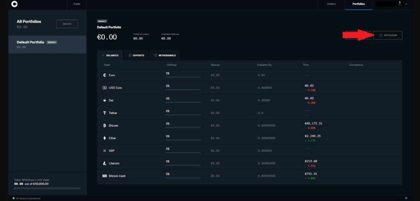Click the Bitcoin Cash asset icon

105,176
